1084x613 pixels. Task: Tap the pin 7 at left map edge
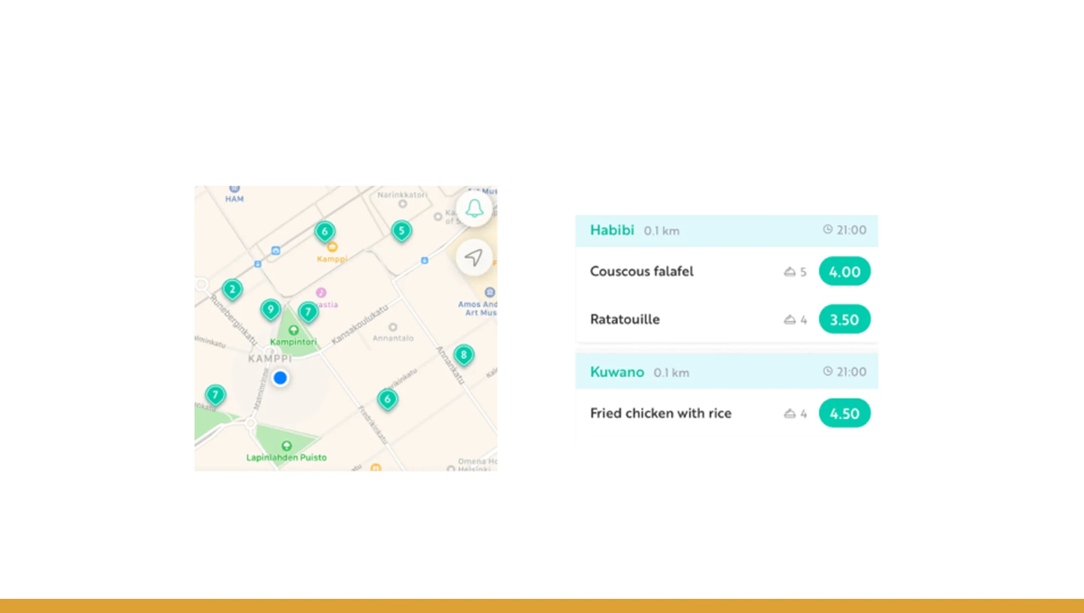click(x=215, y=395)
